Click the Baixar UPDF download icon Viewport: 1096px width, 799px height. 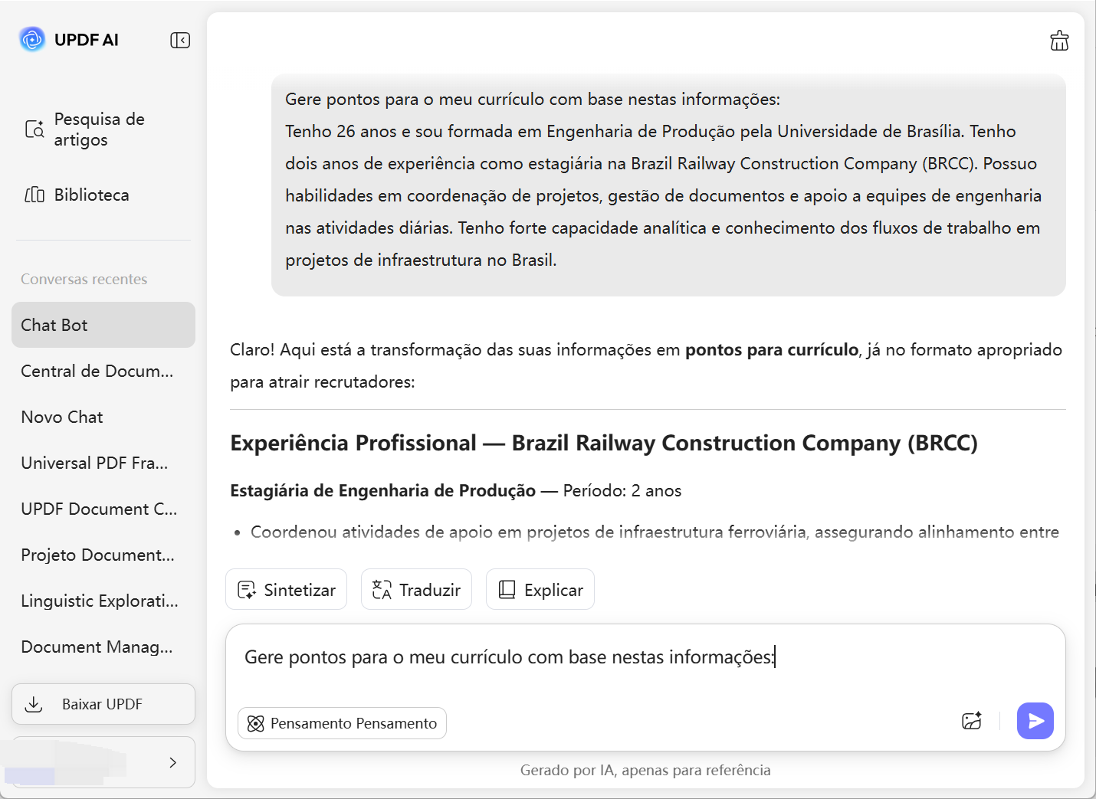tap(34, 704)
